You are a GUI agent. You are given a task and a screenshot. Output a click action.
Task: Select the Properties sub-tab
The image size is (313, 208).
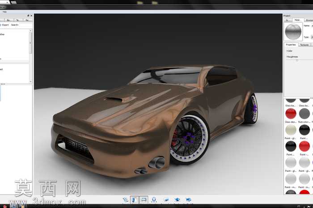coord(291,45)
